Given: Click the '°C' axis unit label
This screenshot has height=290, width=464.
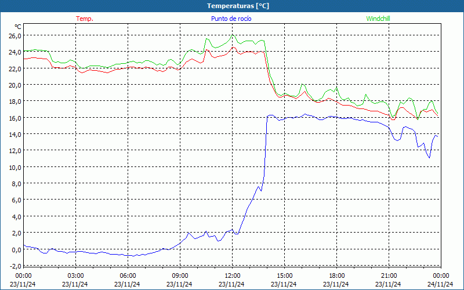Looking at the screenshot, I should [x=18, y=27].
